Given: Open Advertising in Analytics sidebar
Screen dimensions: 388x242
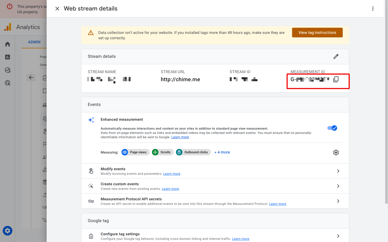Looking at the screenshot, I should (8, 83).
